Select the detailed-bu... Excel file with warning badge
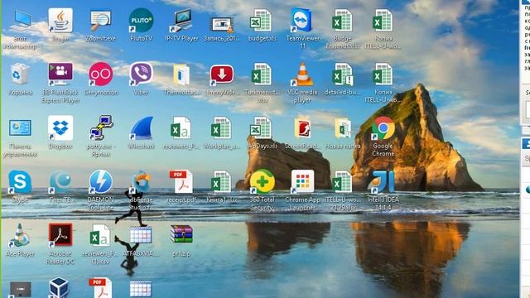Screen dimensions: 530x298 pos(343,74)
